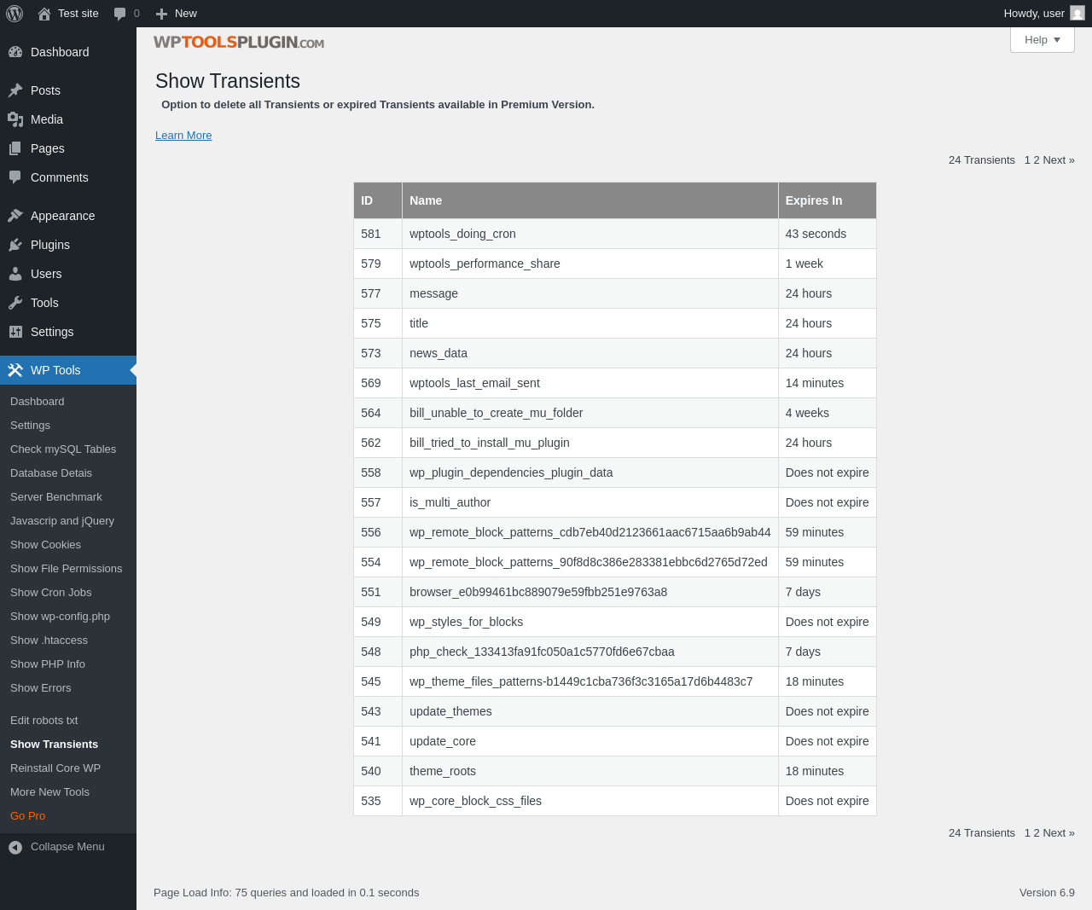Click the Go Pro link
This screenshot has width=1092, height=910.
tap(28, 816)
